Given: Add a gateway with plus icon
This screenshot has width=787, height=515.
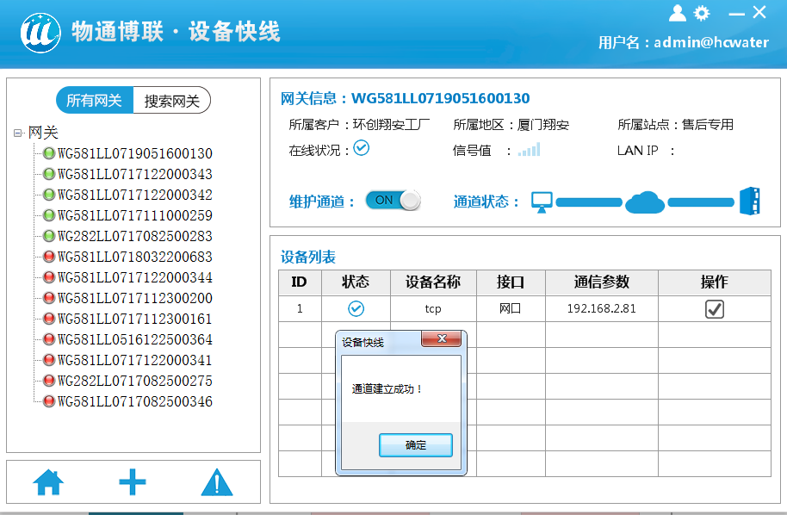Looking at the screenshot, I should click(x=133, y=482).
